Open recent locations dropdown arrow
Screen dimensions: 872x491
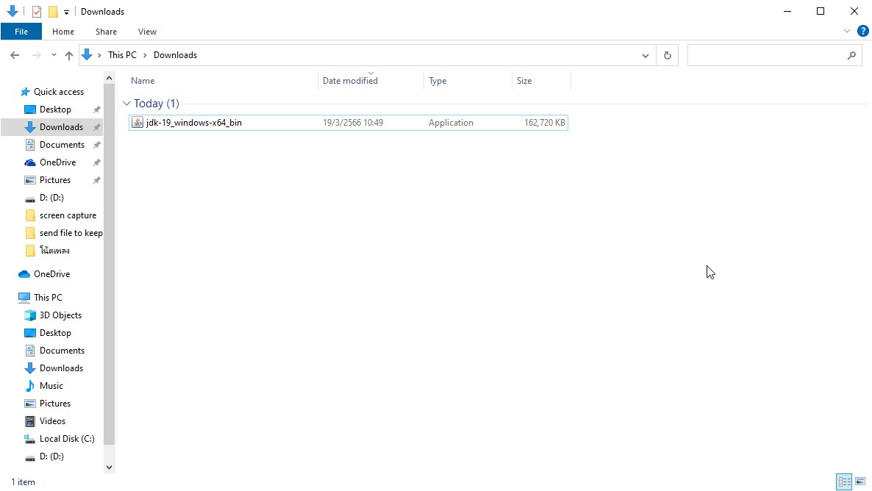(54, 55)
